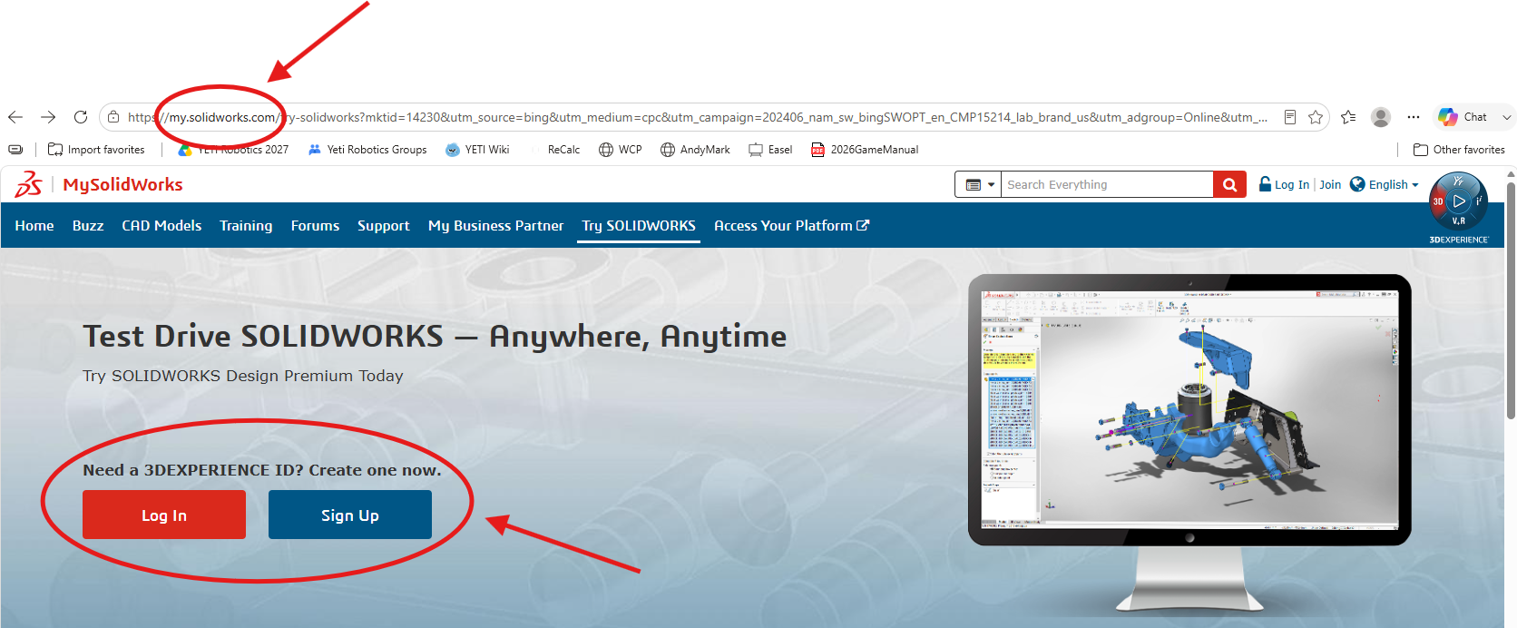Open the ReCalc bookmark
This screenshot has height=628, width=1517.
click(554, 150)
